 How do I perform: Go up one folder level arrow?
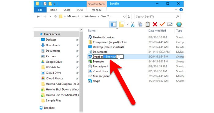pyautogui.click(x=55, y=16)
